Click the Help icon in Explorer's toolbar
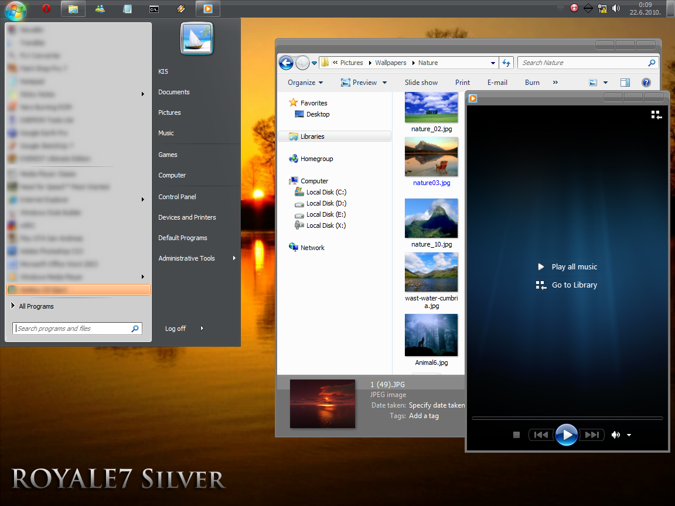Image resolution: width=675 pixels, height=506 pixels. click(646, 82)
